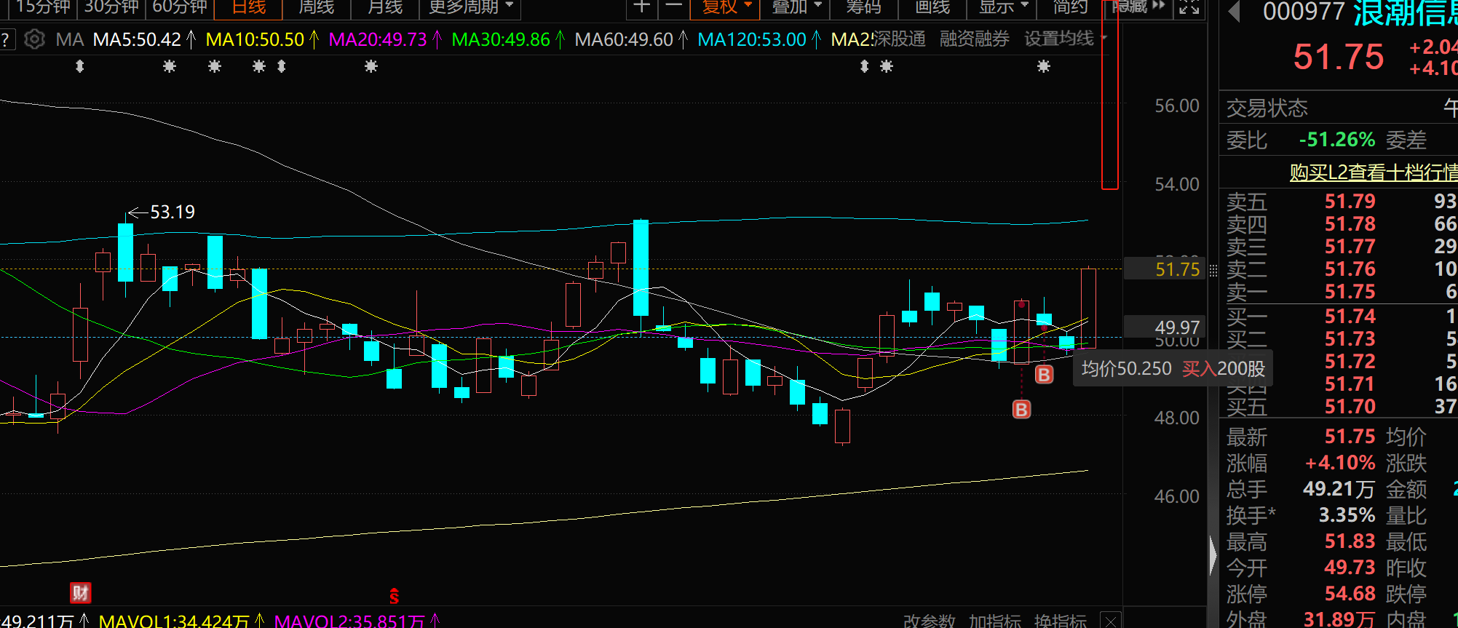Click the 外盘 31.89万 value

coord(1339,619)
